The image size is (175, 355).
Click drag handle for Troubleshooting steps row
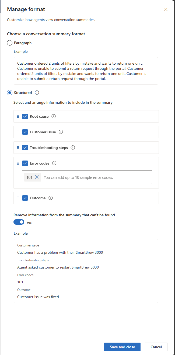[18, 148]
